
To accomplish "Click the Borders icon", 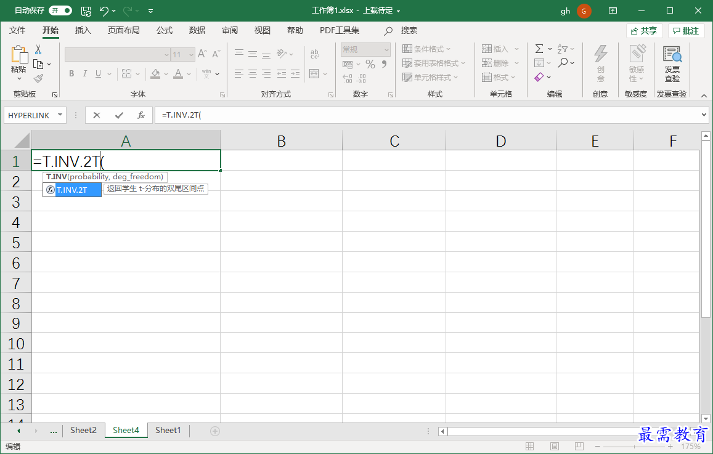I will click(x=127, y=74).
